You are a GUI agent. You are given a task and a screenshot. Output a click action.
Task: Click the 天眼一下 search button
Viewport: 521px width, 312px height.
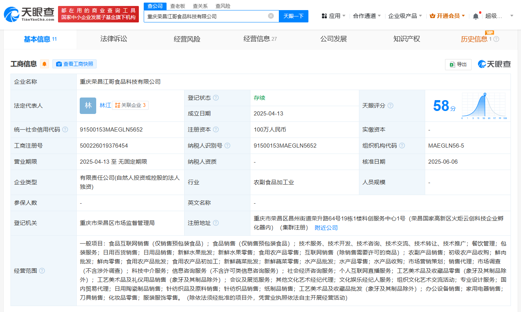[x=293, y=16]
